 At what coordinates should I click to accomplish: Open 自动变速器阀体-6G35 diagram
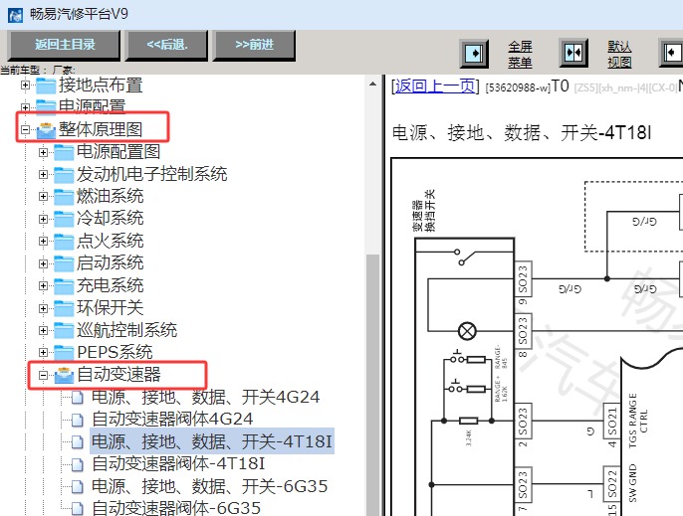coord(176,508)
